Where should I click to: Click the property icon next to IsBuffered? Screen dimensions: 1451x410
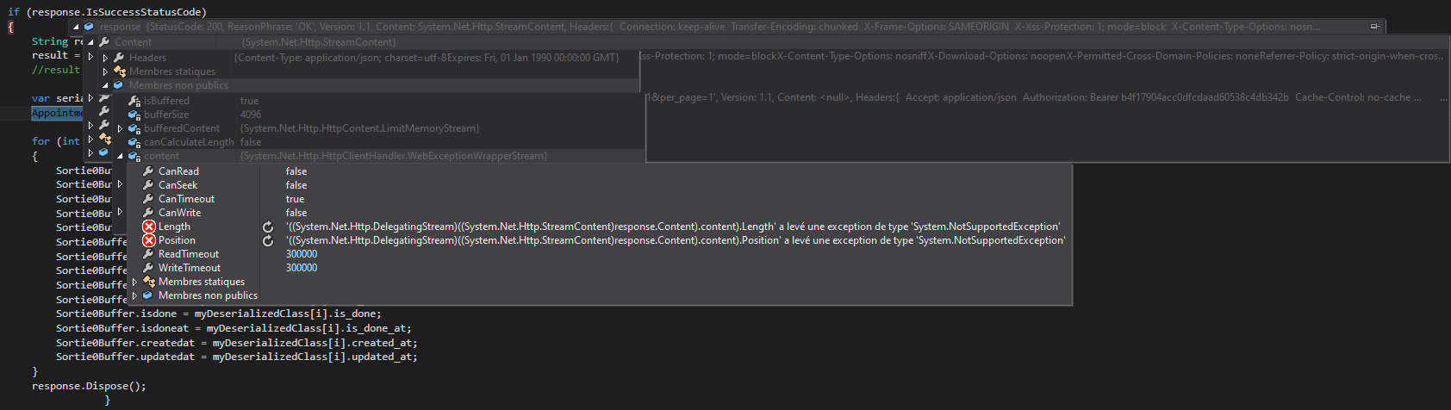click(134, 101)
